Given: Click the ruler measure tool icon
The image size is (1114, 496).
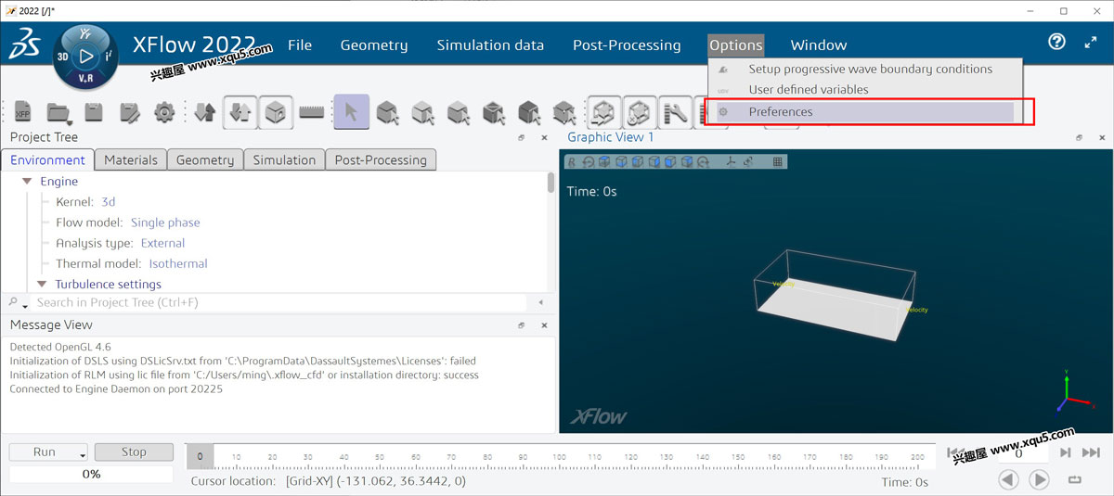Looking at the screenshot, I should coord(312,113).
